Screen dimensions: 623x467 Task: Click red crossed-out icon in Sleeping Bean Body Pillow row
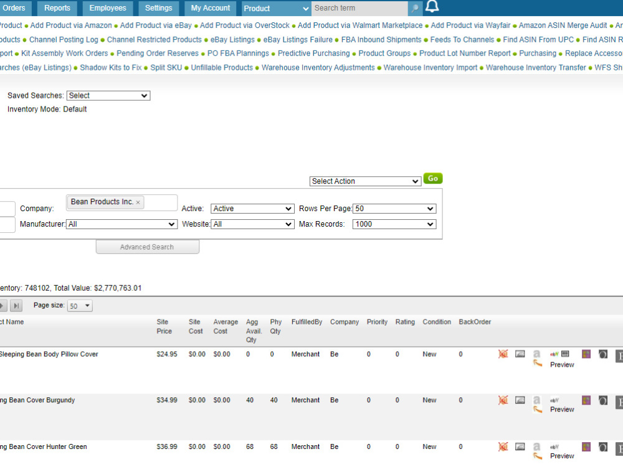pos(503,354)
